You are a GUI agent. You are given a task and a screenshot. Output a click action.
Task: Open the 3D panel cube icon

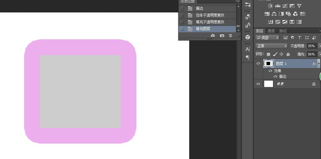coord(248,37)
